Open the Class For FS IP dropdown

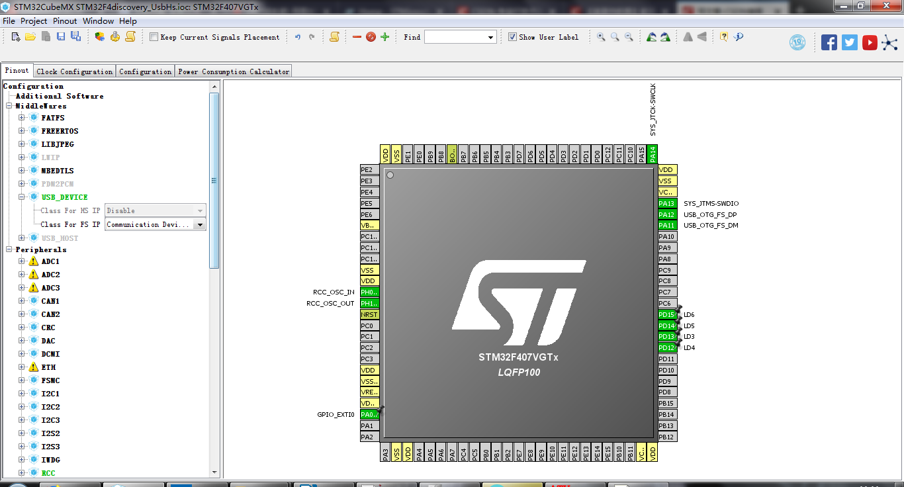pos(200,224)
